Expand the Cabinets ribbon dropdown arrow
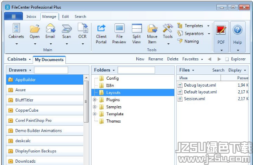The image size is (253, 165). tap(16, 44)
